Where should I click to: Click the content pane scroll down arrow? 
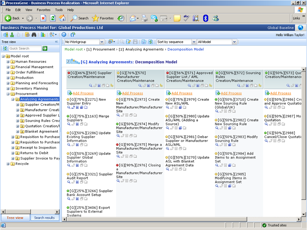click(x=304, y=214)
